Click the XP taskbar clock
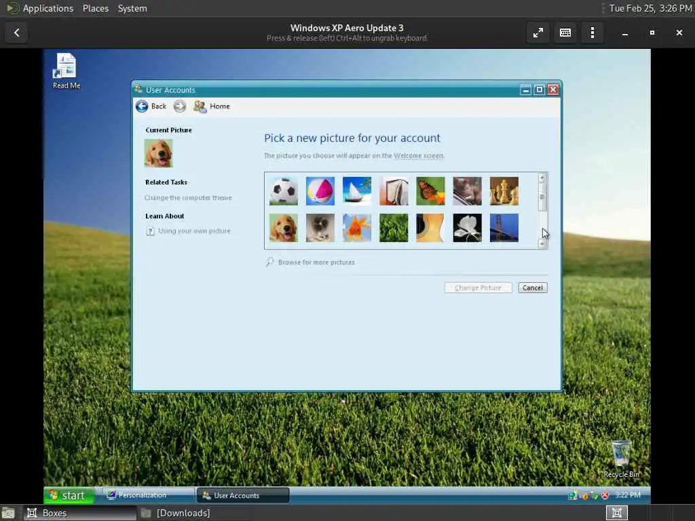This screenshot has width=695, height=521. pyautogui.click(x=628, y=495)
